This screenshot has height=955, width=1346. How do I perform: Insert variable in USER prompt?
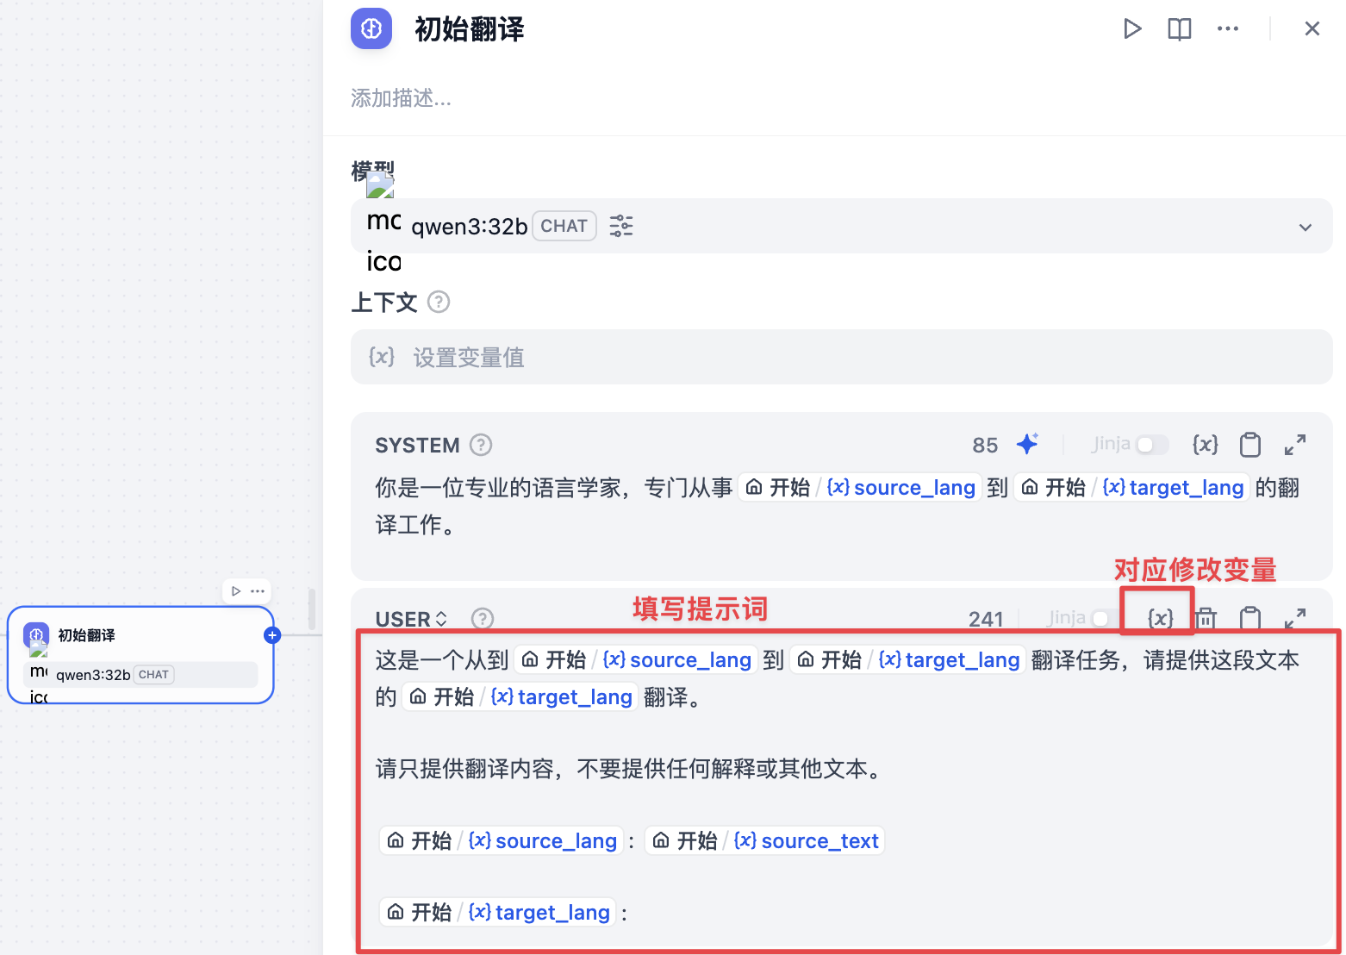pyautogui.click(x=1160, y=618)
